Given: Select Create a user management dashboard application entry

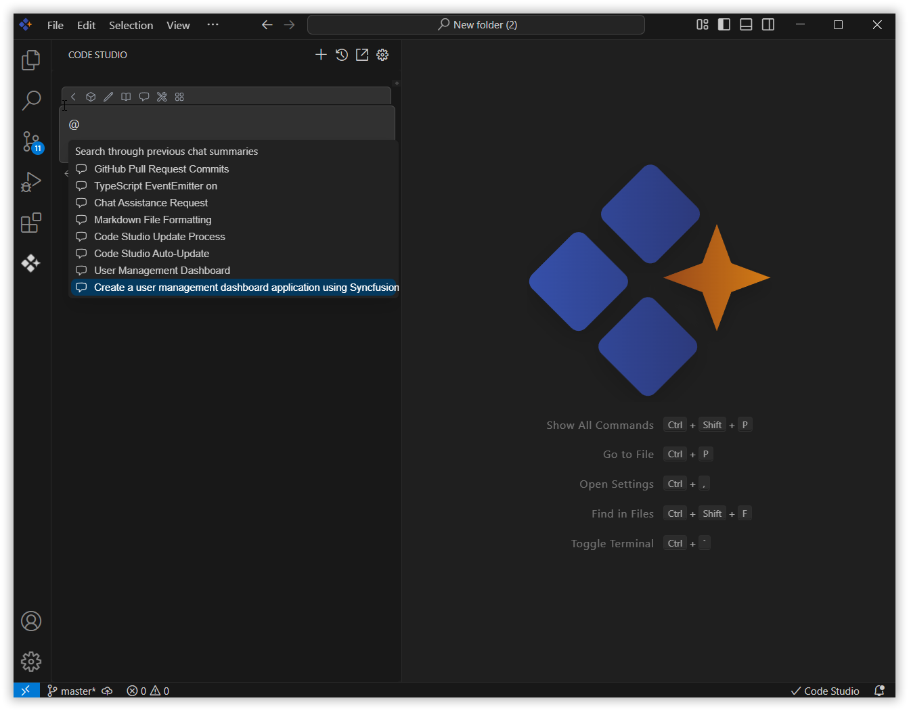Looking at the screenshot, I should point(234,288).
